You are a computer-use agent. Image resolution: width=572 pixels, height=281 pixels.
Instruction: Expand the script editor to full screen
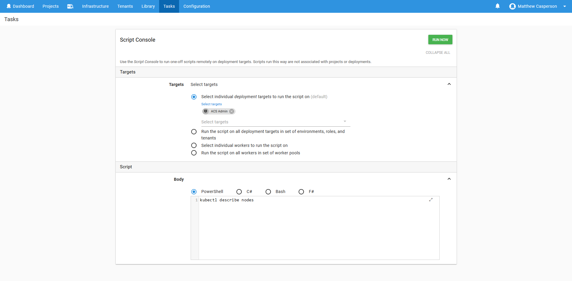431,200
